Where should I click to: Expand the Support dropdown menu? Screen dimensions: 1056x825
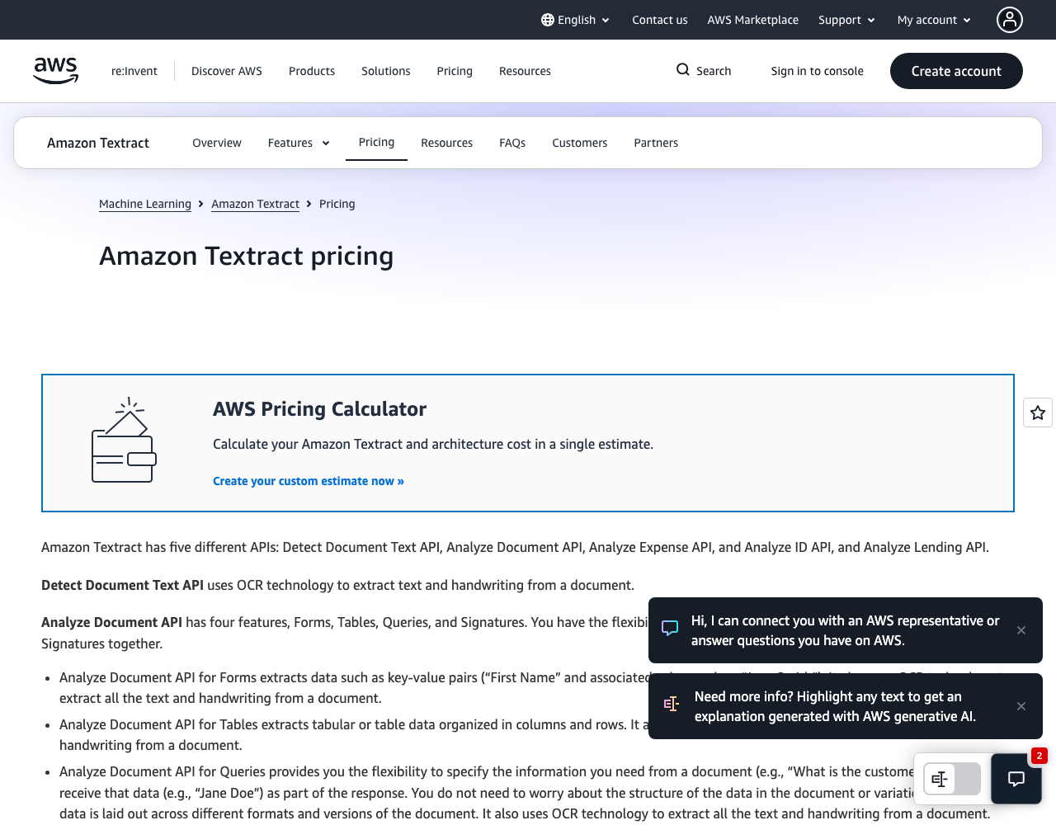click(846, 20)
